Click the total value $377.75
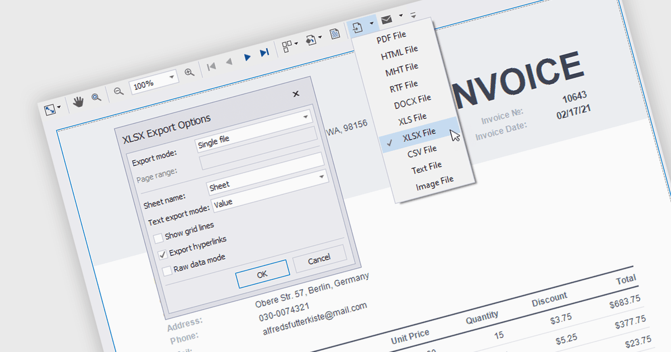Screen dimensions: 671x352 click(x=630, y=321)
